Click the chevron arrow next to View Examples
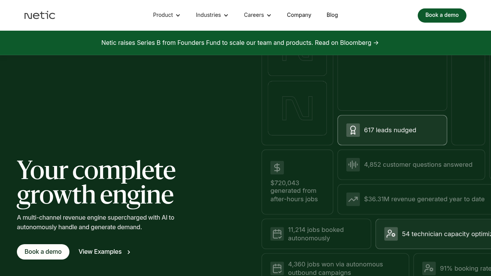491x276 pixels. click(129, 252)
